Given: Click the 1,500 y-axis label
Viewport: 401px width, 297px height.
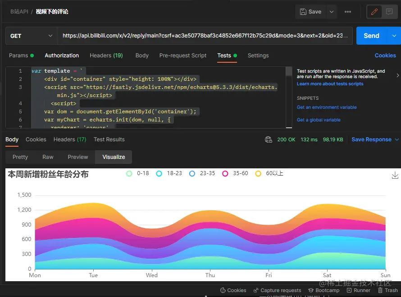Looking at the screenshot, I should (x=24, y=195).
